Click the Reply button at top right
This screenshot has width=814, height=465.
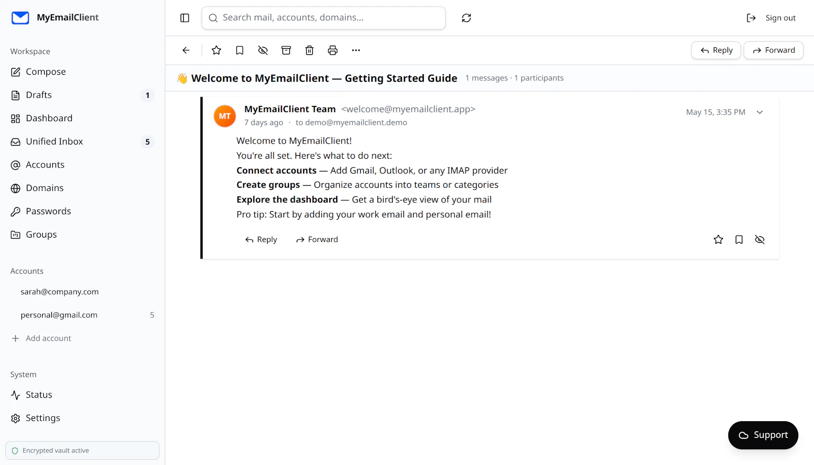(716, 50)
